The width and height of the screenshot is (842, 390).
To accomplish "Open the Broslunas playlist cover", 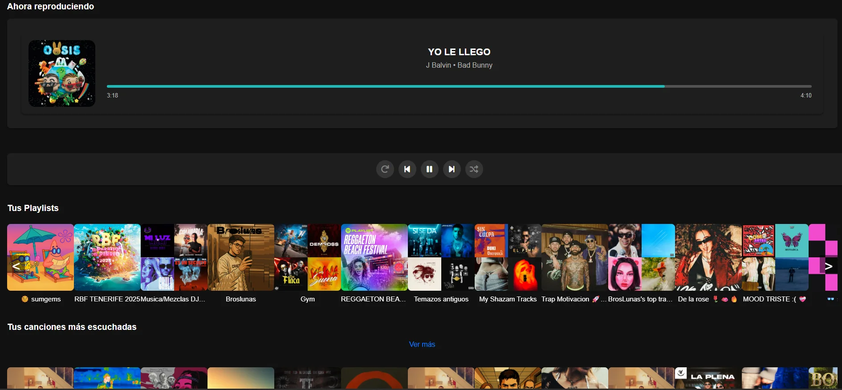I will tap(241, 257).
